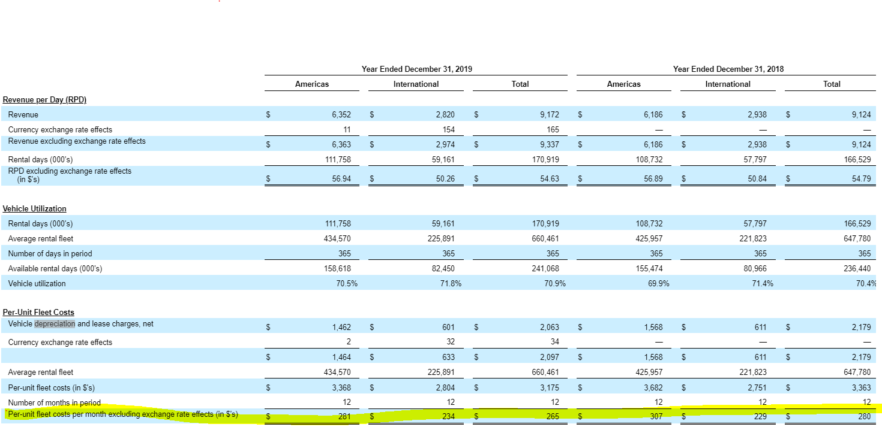Select RPD value 50.84
The image size is (882, 436).
[x=757, y=178]
